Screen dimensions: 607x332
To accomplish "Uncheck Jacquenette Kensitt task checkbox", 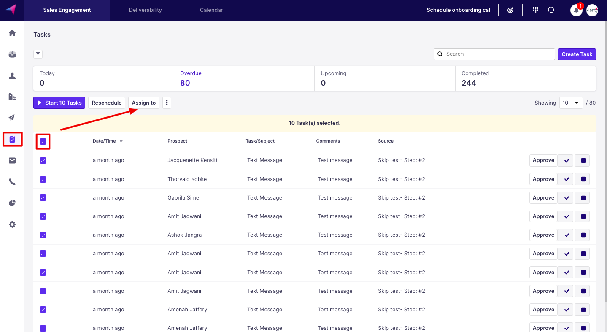I will pos(43,160).
